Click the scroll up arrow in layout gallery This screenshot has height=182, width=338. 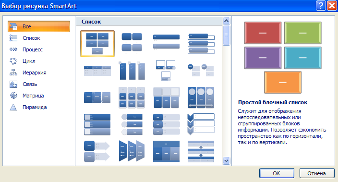[226, 21]
